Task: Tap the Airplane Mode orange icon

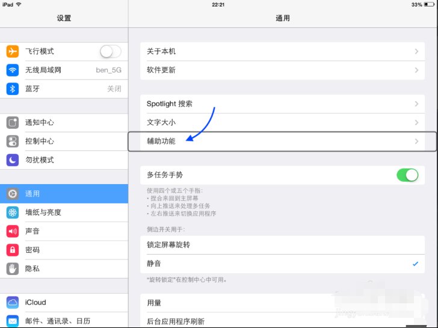Action: tap(13, 51)
